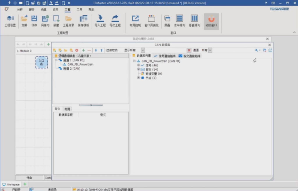Select CAN_FD_Powertrain under 通道 1

pyautogui.click(x=80, y=64)
